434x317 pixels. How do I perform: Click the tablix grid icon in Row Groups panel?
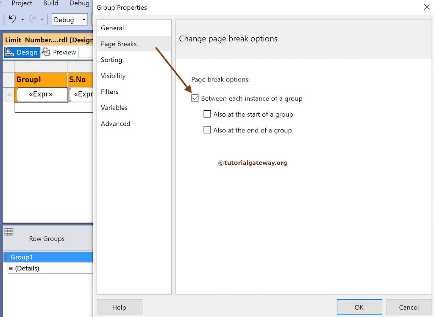[8, 232]
